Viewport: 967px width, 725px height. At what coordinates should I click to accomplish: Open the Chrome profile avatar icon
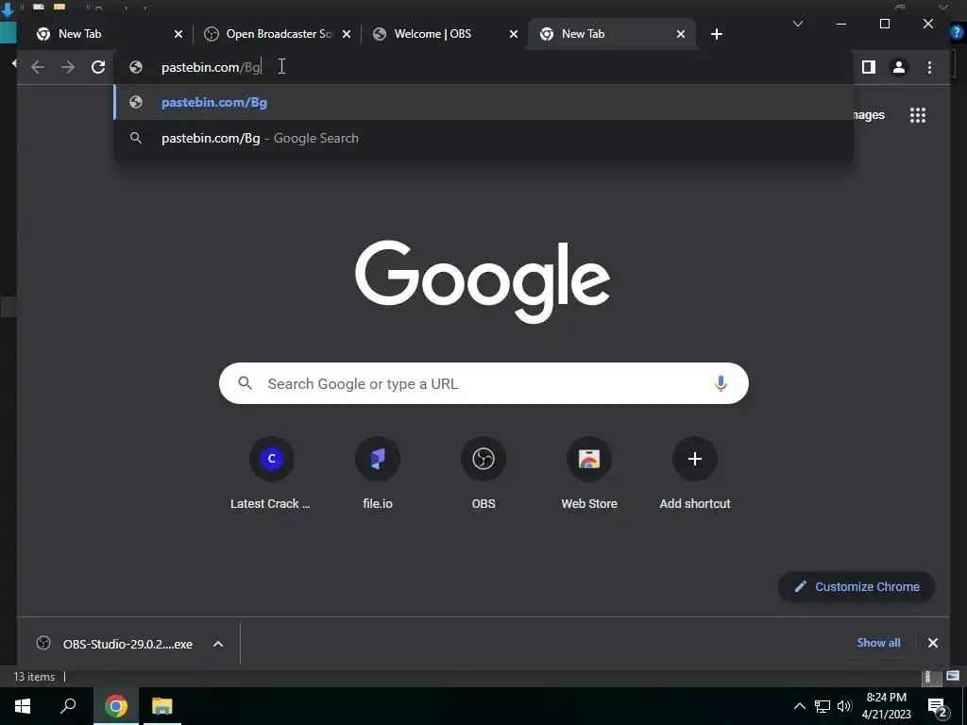pos(899,67)
